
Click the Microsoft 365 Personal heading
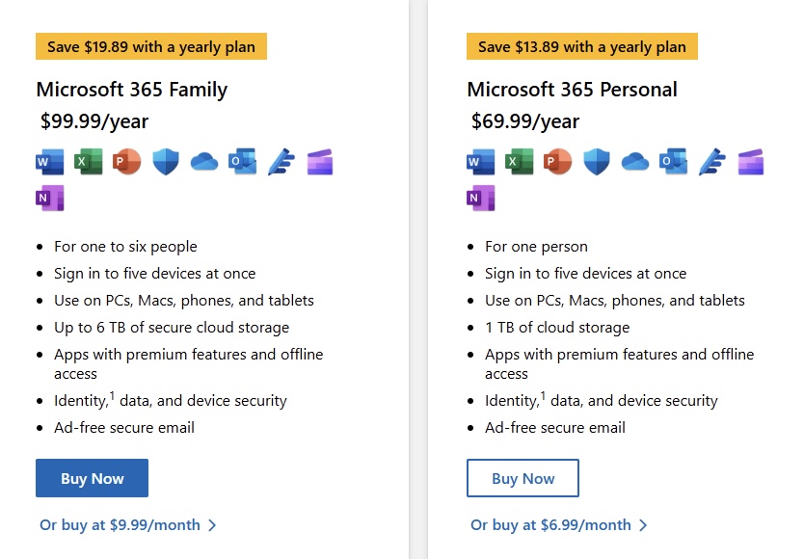point(572,90)
